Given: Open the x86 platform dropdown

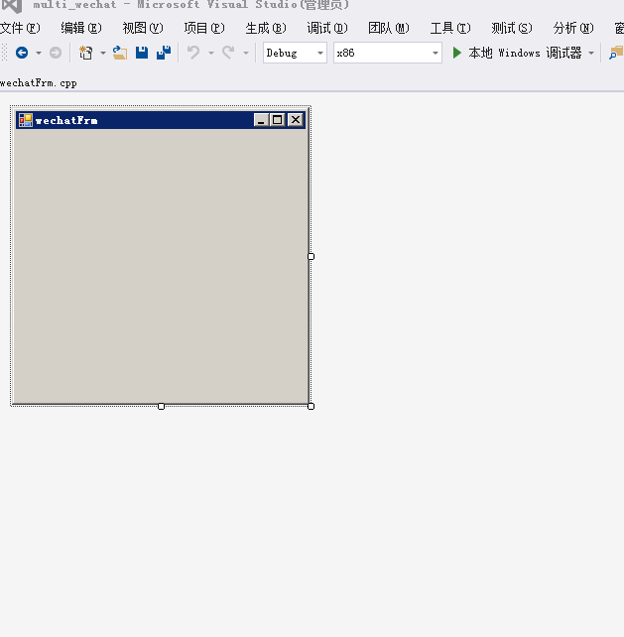Looking at the screenshot, I should (x=387, y=53).
